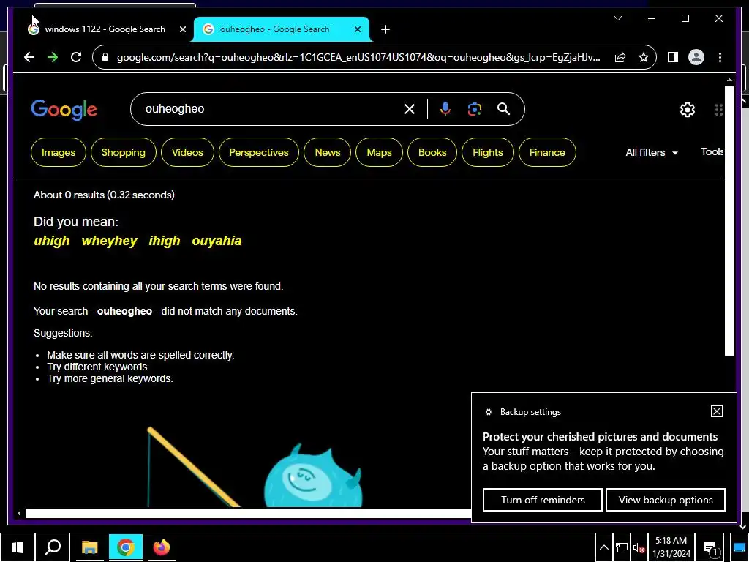Open Chrome side panel
Screen dimensions: 749x562
point(673,57)
